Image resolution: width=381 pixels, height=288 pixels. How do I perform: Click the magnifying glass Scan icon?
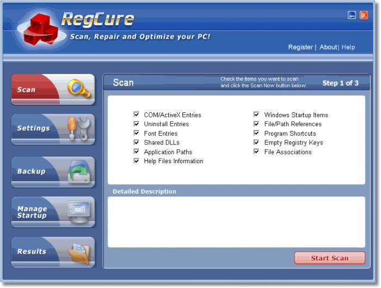pos(79,88)
